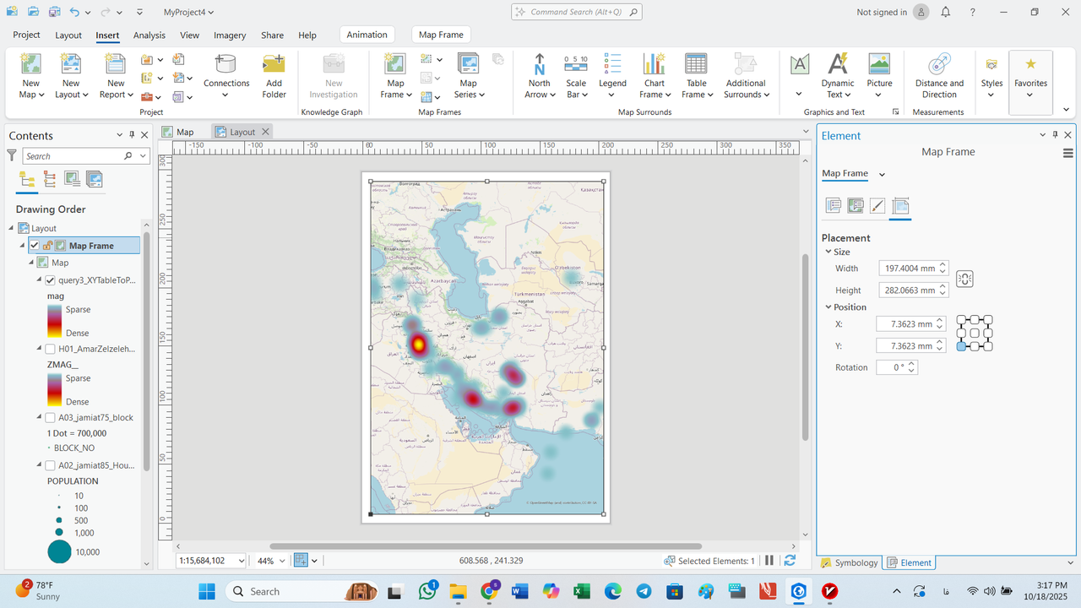This screenshot has width=1081, height=608.
Task: Collapse the Position section
Action: [x=828, y=307]
